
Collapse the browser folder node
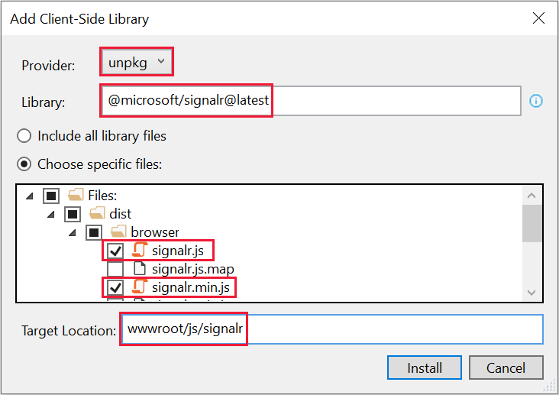[x=73, y=231]
